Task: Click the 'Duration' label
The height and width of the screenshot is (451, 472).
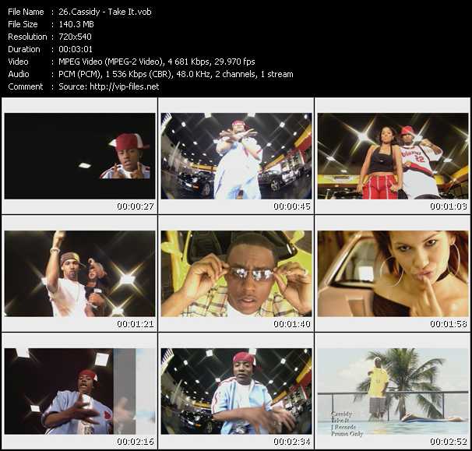Action: (24, 49)
